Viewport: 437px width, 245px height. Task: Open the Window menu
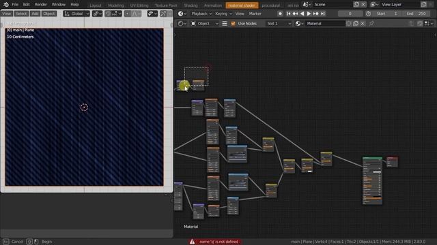pos(59,5)
